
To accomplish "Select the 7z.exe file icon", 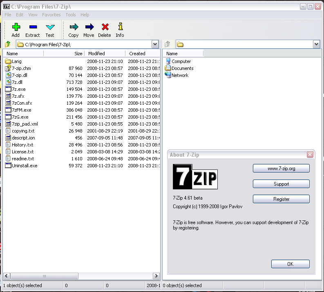I will coord(8,89).
